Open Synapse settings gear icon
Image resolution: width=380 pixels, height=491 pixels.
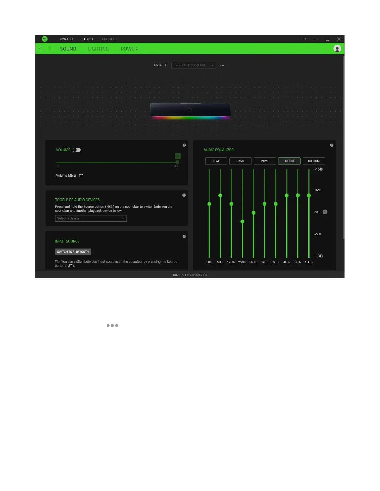click(x=305, y=39)
